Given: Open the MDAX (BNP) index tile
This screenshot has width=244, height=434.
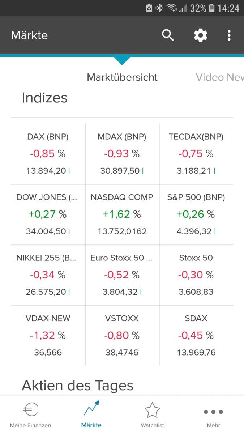Looking at the screenshot, I should pos(122,154).
